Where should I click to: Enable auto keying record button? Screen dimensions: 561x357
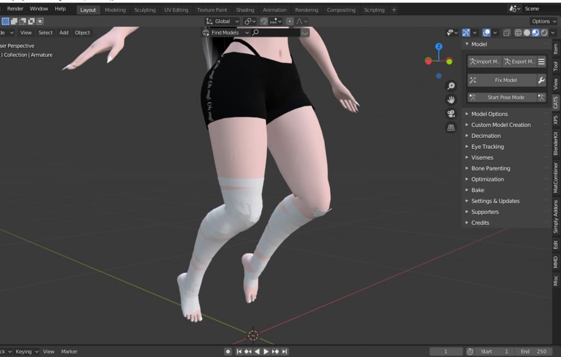coord(228,352)
